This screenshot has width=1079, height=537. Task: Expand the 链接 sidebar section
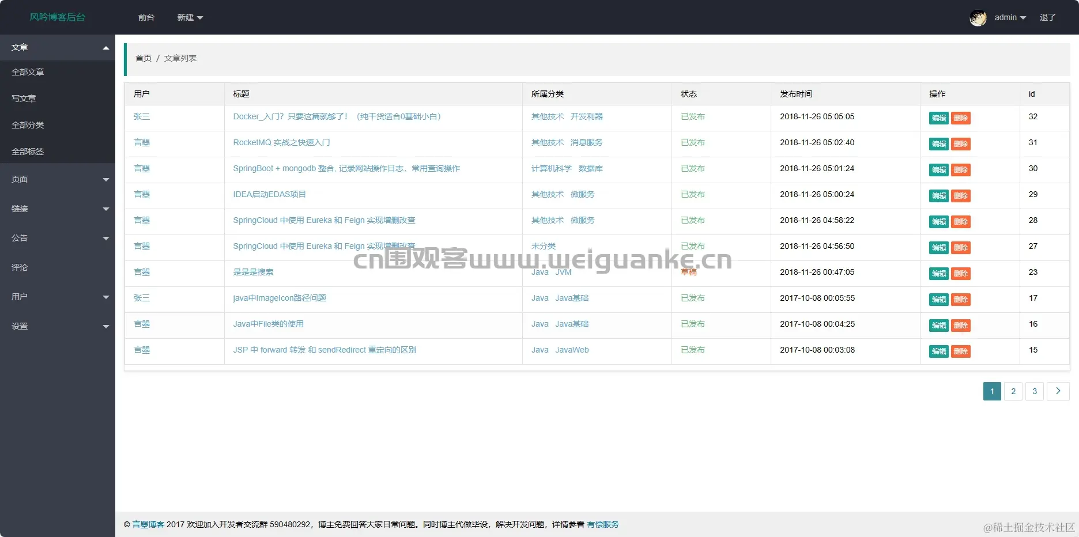pos(58,209)
